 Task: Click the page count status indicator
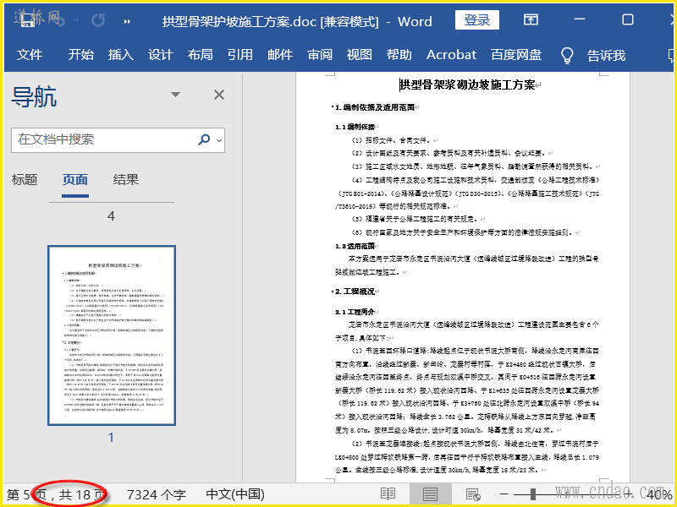pyautogui.click(x=56, y=494)
